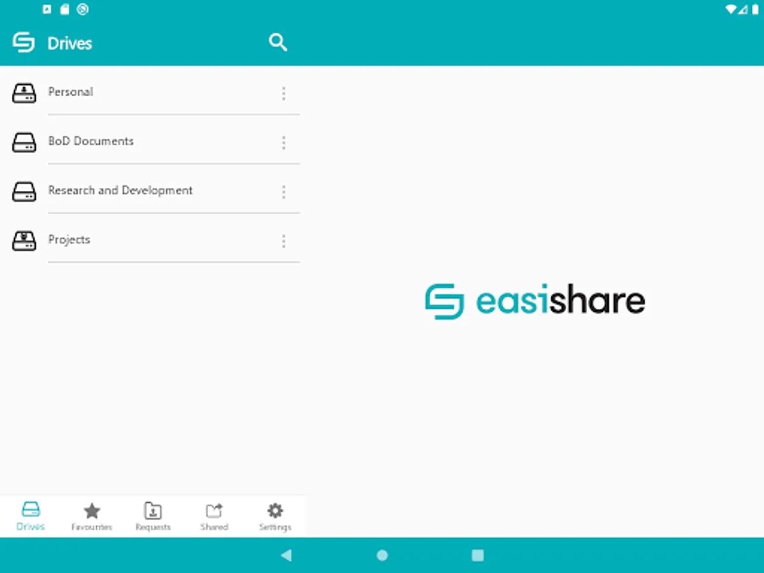Open the overflow menu for Personal
The width and height of the screenshot is (764, 573).
283,94
